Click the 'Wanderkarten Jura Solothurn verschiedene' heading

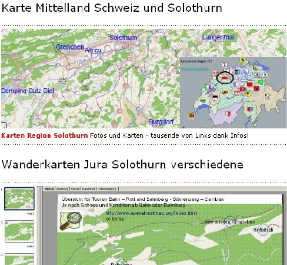coord(122,164)
